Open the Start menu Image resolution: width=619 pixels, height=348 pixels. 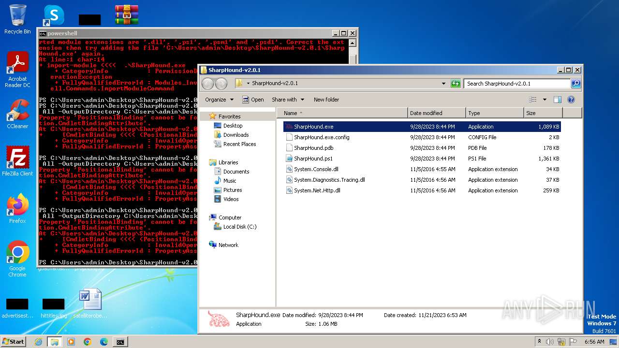click(x=13, y=342)
